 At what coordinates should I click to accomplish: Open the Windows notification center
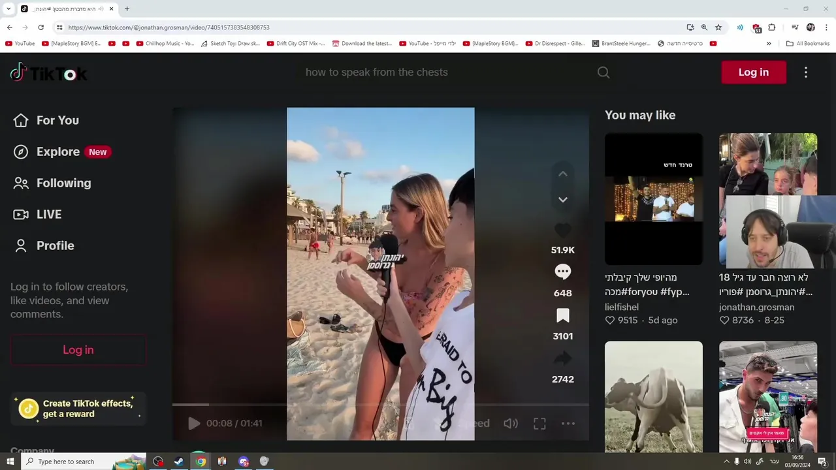823,462
